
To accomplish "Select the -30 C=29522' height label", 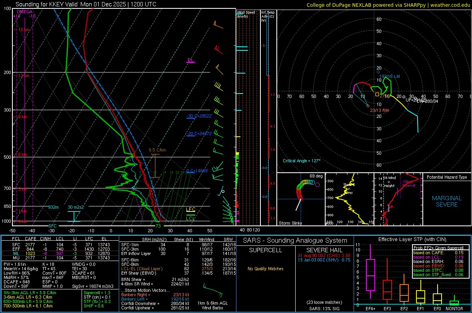I will click(199, 116).
